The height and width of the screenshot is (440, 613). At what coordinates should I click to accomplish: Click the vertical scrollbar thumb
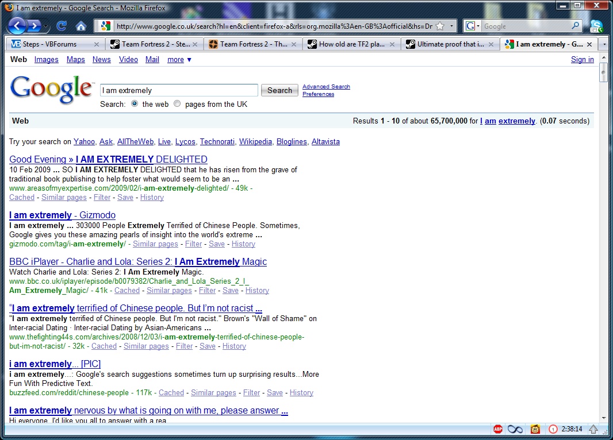(x=604, y=71)
